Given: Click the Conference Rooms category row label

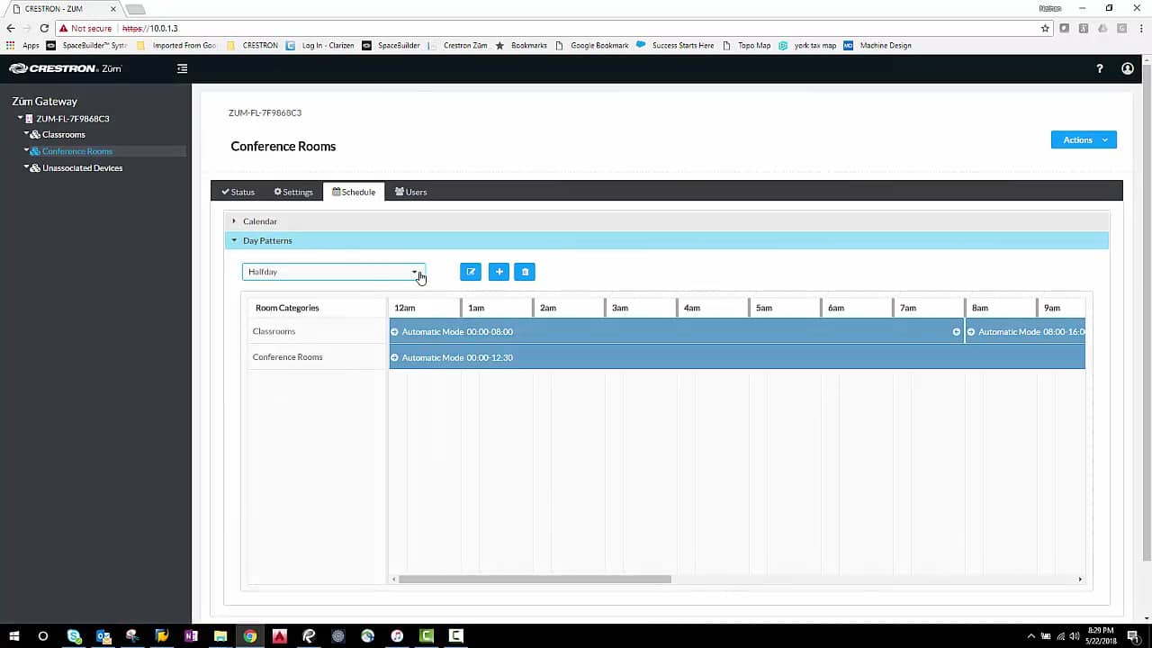Looking at the screenshot, I should click(287, 357).
